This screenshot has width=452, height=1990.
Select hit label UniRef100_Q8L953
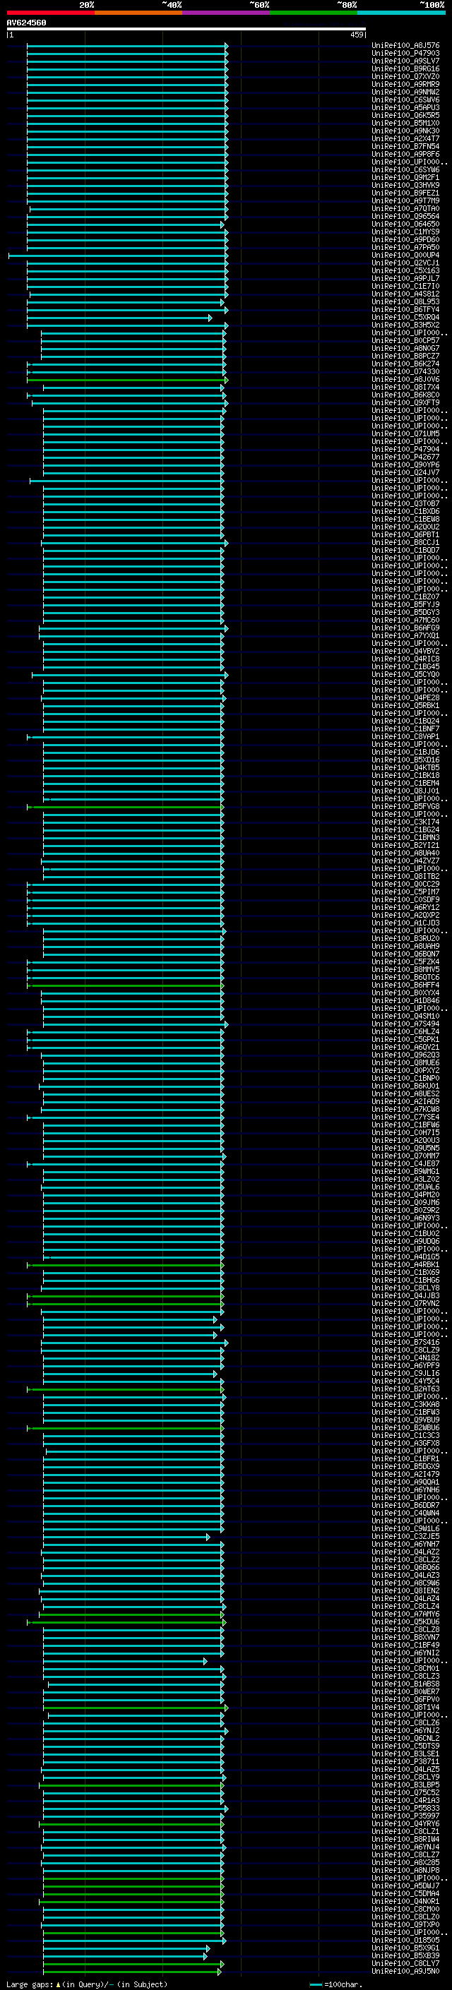coord(405,302)
